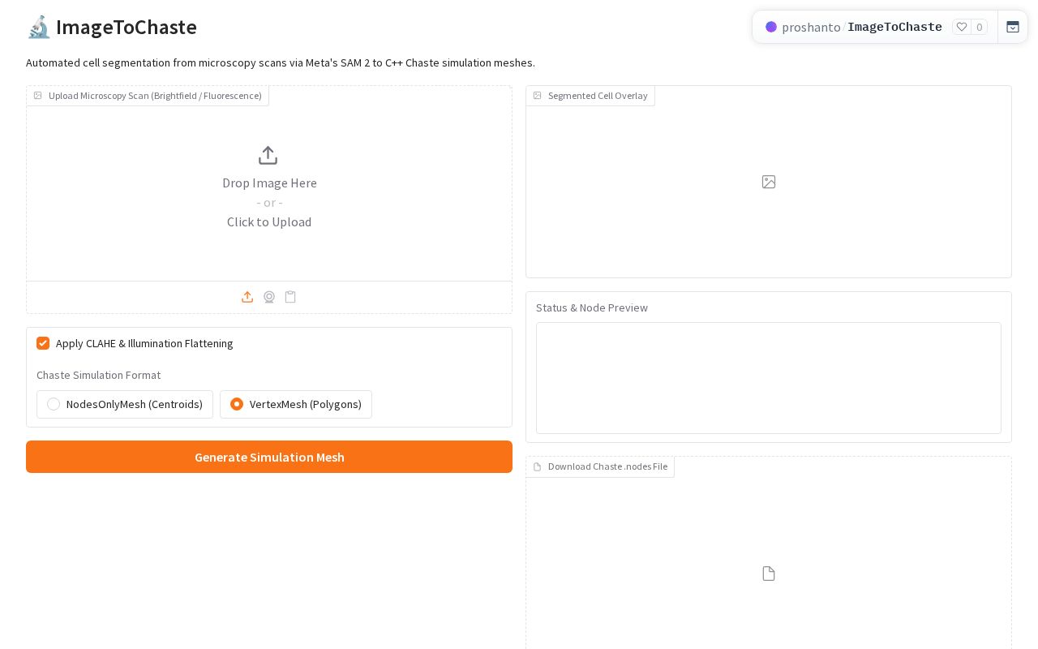Screen dimensions: 1038x649
Task: Click the image placeholder in Segmented Cell Overlay
Action: click(x=769, y=182)
